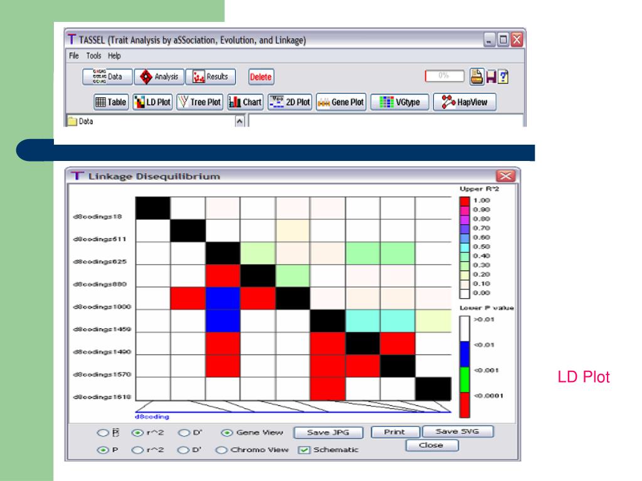Open the VGtype viewer
The height and width of the screenshot is (481, 642).
tap(399, 102)
